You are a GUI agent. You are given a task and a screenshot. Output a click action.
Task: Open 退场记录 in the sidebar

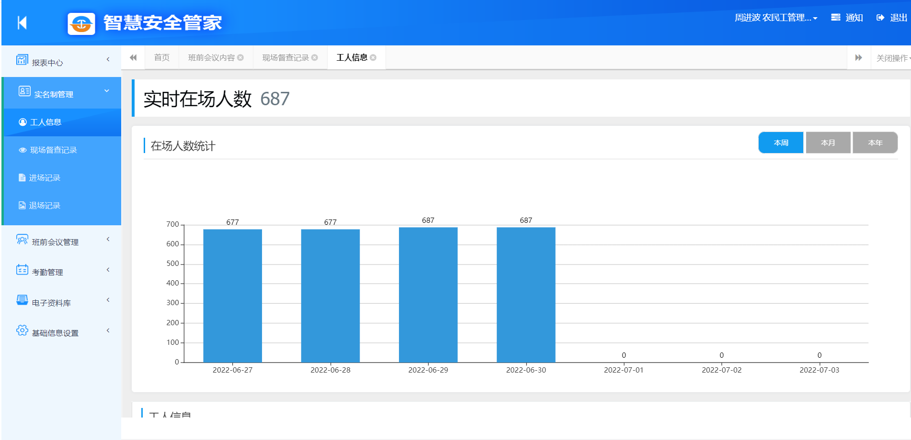pyautogui.click(x=45, y=206)
